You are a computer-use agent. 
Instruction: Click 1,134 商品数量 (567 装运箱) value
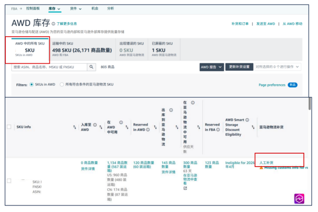coord(117,166)
